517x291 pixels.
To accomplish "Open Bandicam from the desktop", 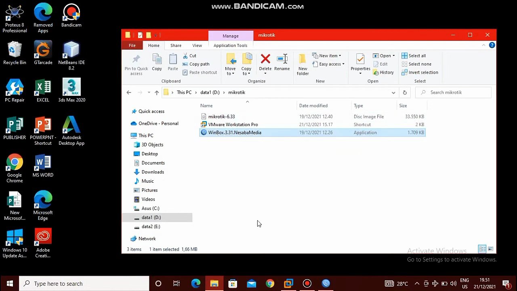I will click(x=71, y=16).
